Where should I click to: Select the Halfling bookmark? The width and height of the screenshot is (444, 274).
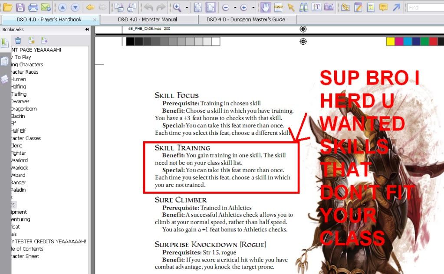tap(19, 87)
